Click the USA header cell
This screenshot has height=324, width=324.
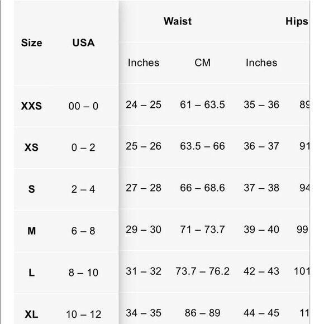(83, 43)
